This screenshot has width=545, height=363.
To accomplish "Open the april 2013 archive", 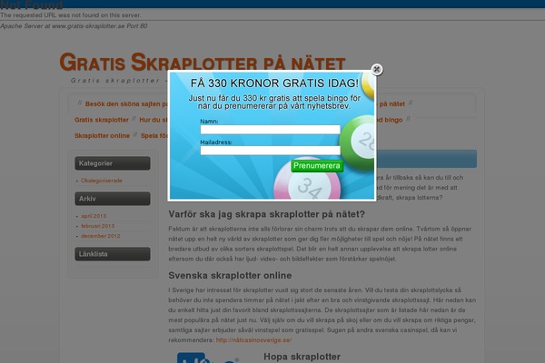I will (94, 216).
